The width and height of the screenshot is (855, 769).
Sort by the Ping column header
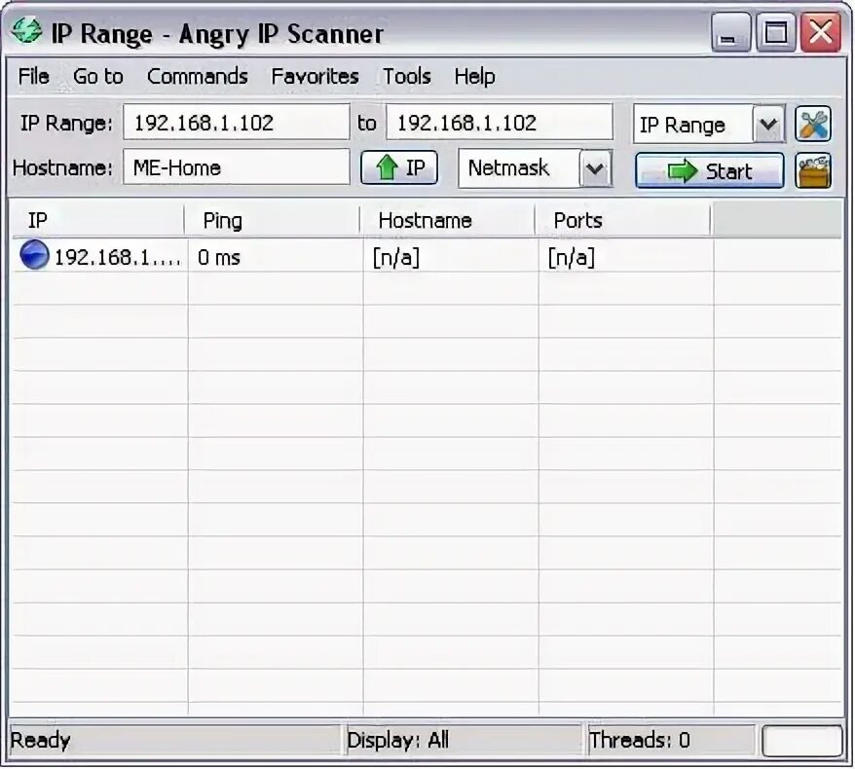click(273, 220)
